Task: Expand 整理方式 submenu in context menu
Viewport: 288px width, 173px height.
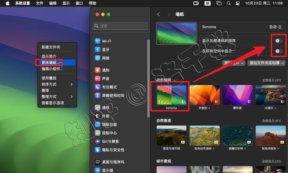Action: tap(57, 96)
